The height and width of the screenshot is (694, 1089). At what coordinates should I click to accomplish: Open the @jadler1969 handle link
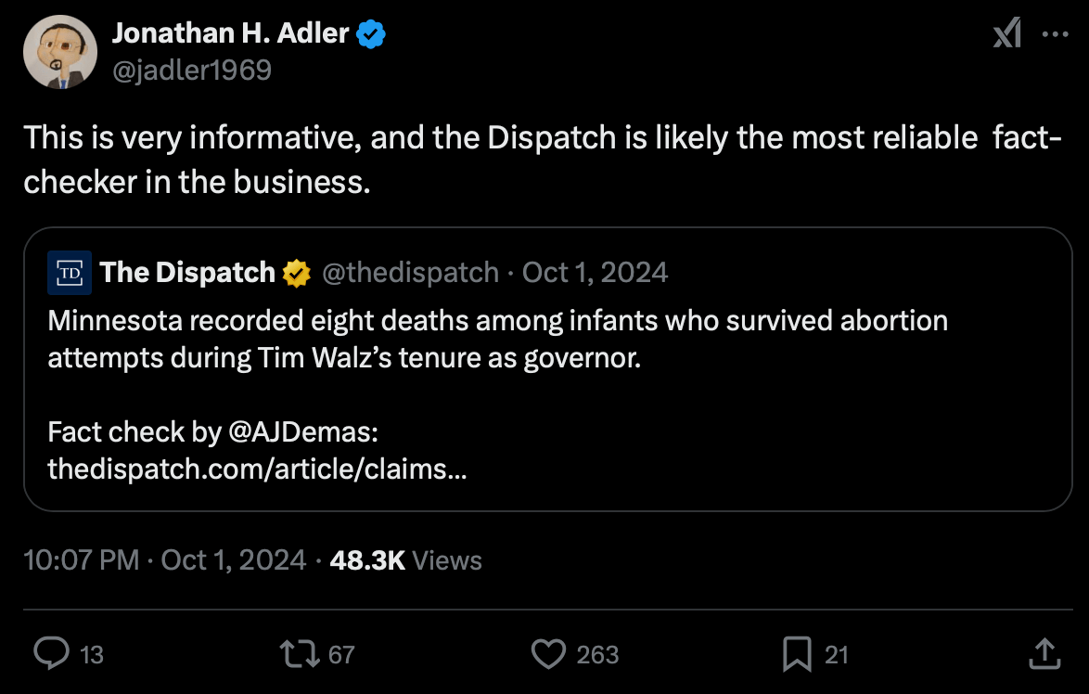click(192, 70)
